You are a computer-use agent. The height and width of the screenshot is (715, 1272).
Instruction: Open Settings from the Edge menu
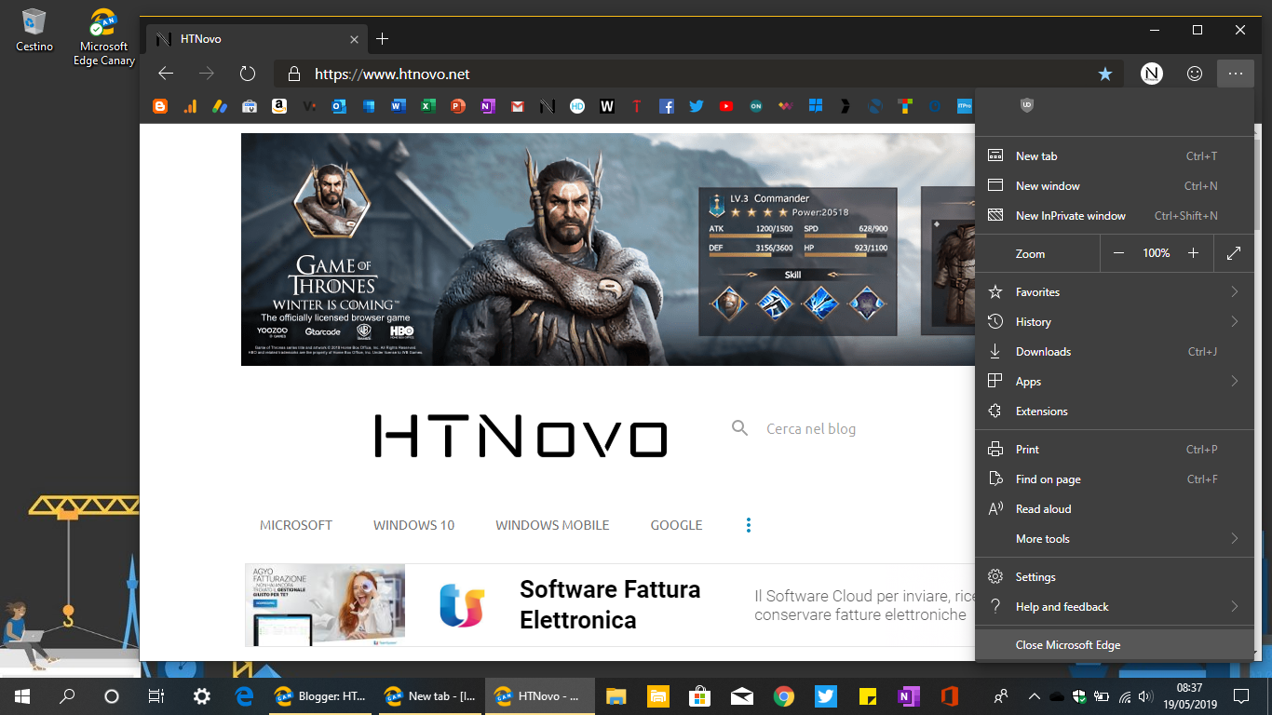click(x=1114, y=577)
